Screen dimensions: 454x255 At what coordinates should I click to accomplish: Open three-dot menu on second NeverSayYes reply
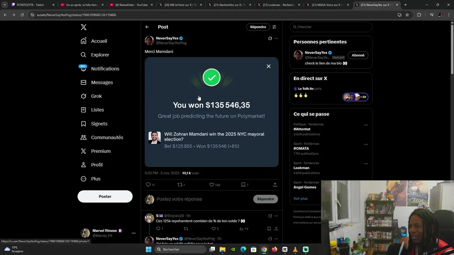tap(276, 239)
